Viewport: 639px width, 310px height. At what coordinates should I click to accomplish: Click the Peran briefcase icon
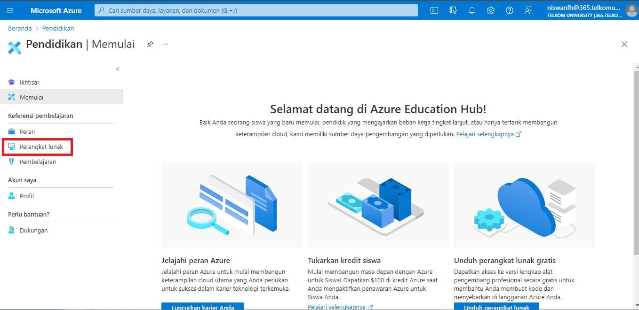[x=12, y=132]
